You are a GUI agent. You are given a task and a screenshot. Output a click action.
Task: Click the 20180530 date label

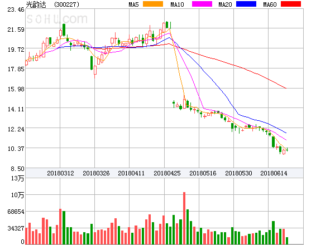(238, 173)
